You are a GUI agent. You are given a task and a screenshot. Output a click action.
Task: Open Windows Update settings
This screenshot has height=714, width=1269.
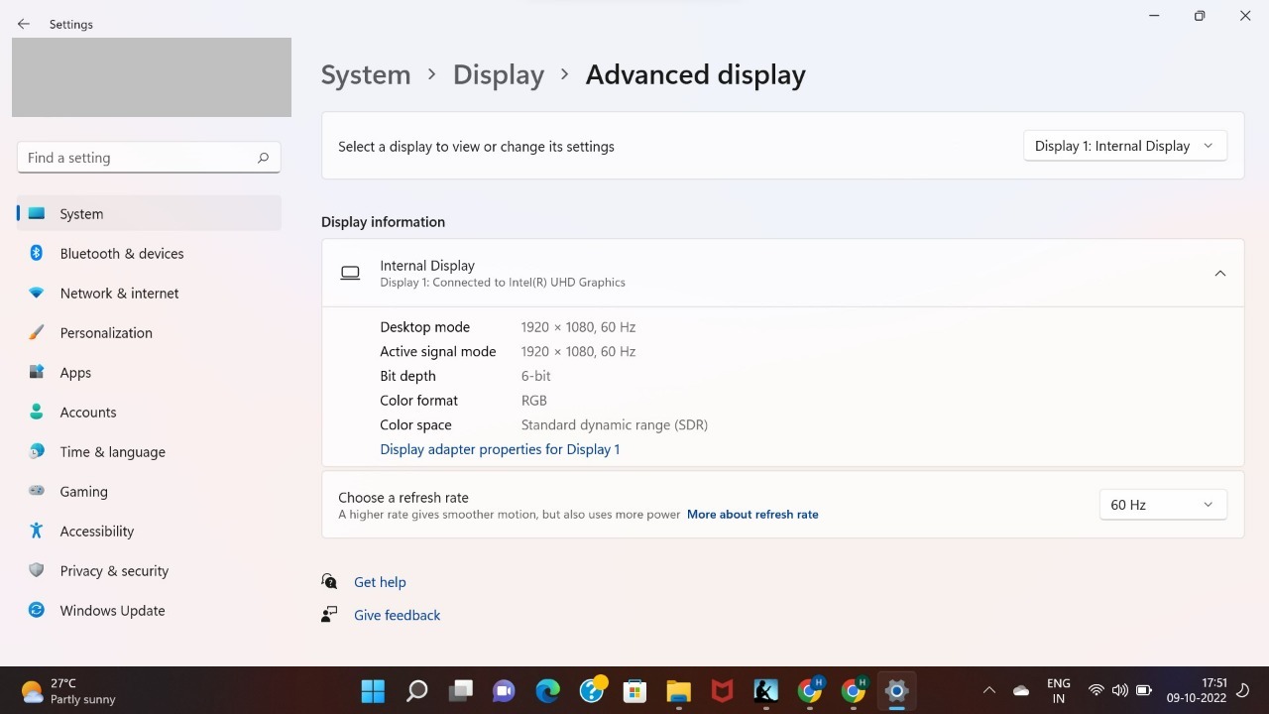[112, 610]
